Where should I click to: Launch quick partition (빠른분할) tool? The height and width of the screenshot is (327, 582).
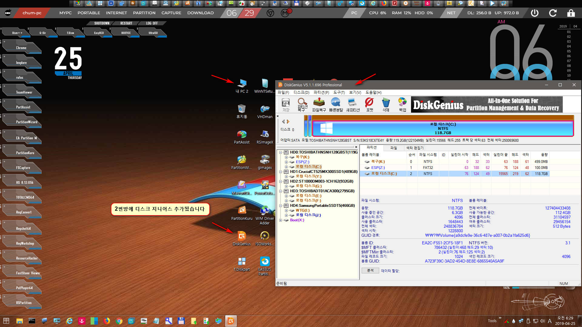pyautogui.click(x=336, y=105)
